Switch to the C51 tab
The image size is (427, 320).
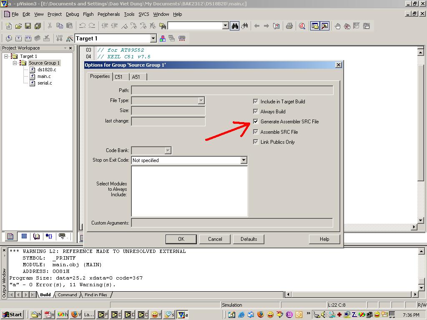(x=119, y=77)
